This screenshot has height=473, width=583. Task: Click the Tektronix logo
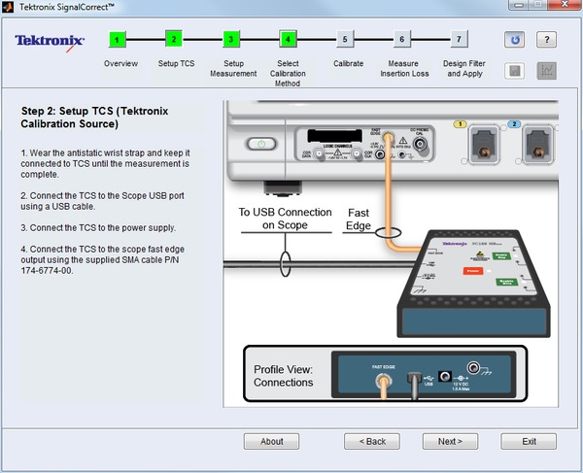50,43
